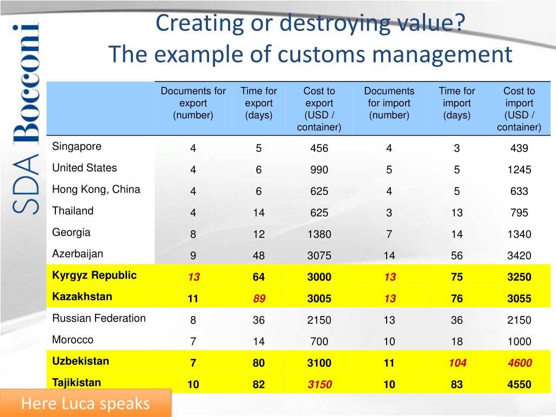Screen dimensions: 556x417
Task: Select the subtitle 'The example of customs management'
Action: point(310,54)
